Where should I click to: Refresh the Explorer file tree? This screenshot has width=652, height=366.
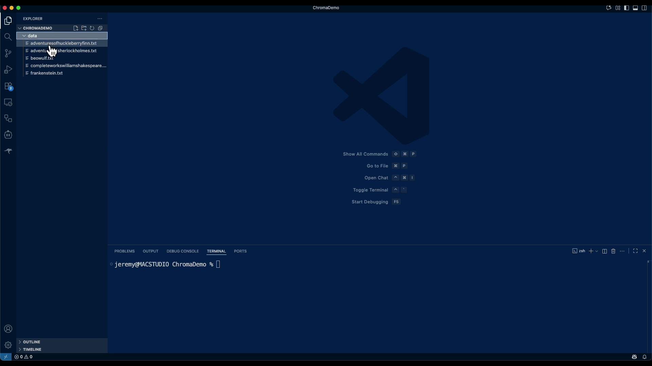pyautogui.click(x=92, y=28)
